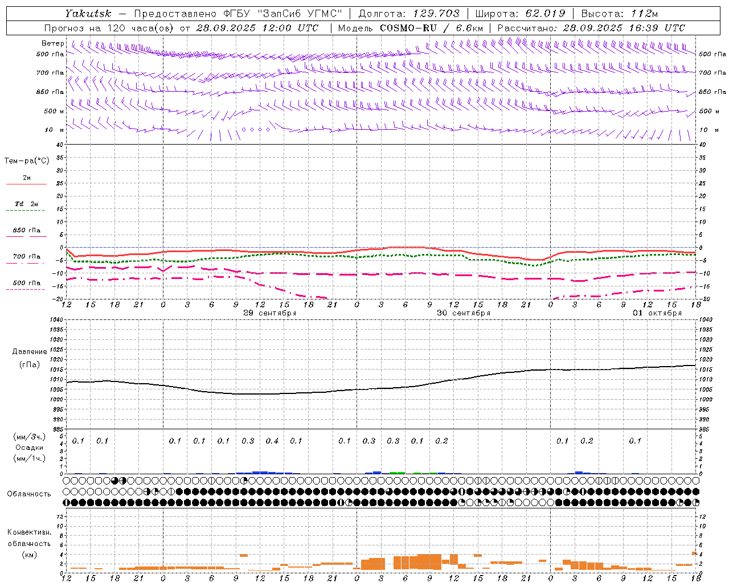729x583 pixels.
Task: Click the 'Облачность' cloud cover label
Action: pyautogui.click(x=29, y=494)
